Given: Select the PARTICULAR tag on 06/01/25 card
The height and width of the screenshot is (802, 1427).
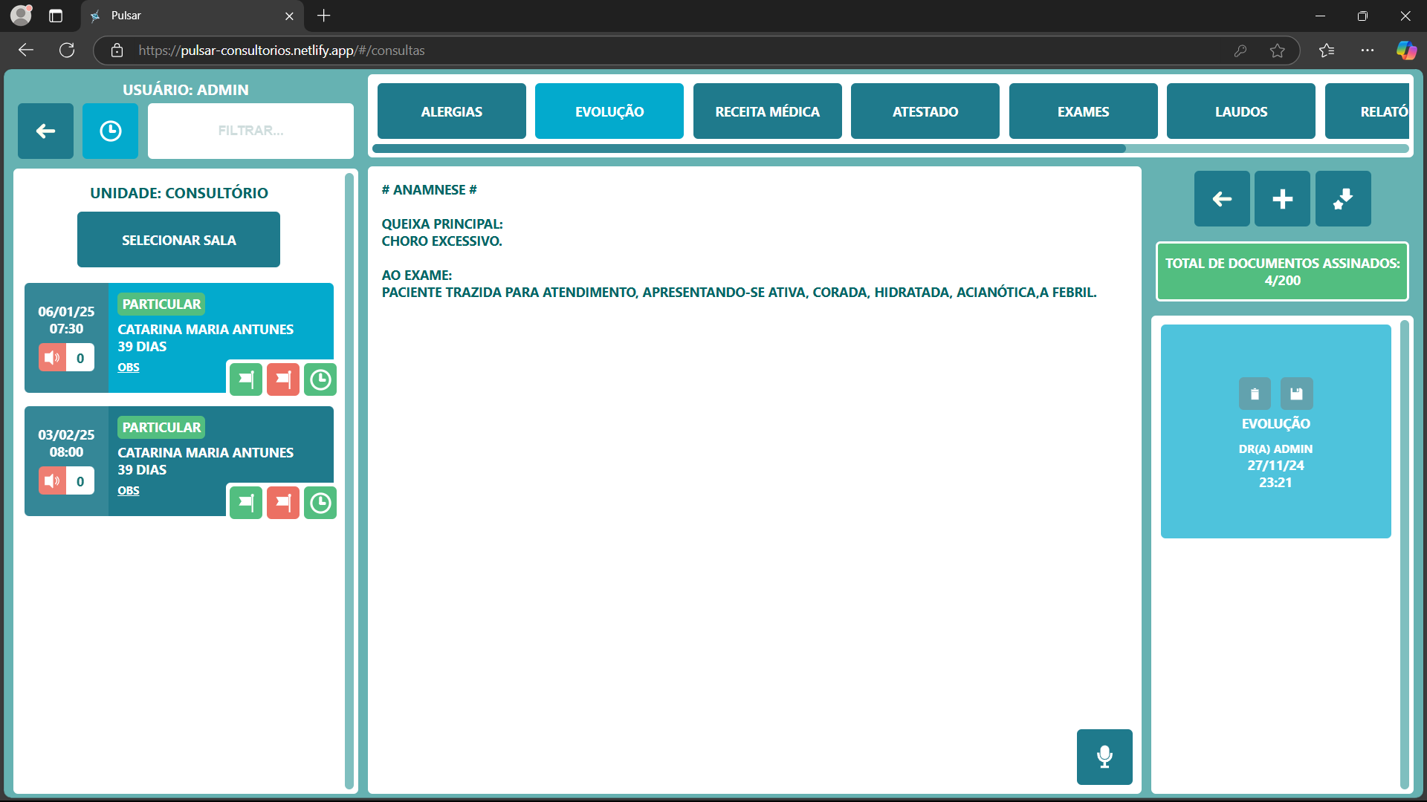Looking at the screenshot, I should (161, 304).
